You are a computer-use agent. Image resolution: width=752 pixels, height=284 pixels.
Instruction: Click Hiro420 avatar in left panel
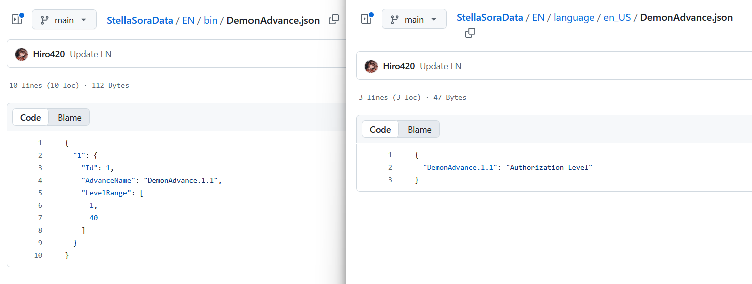coord(21,54)
